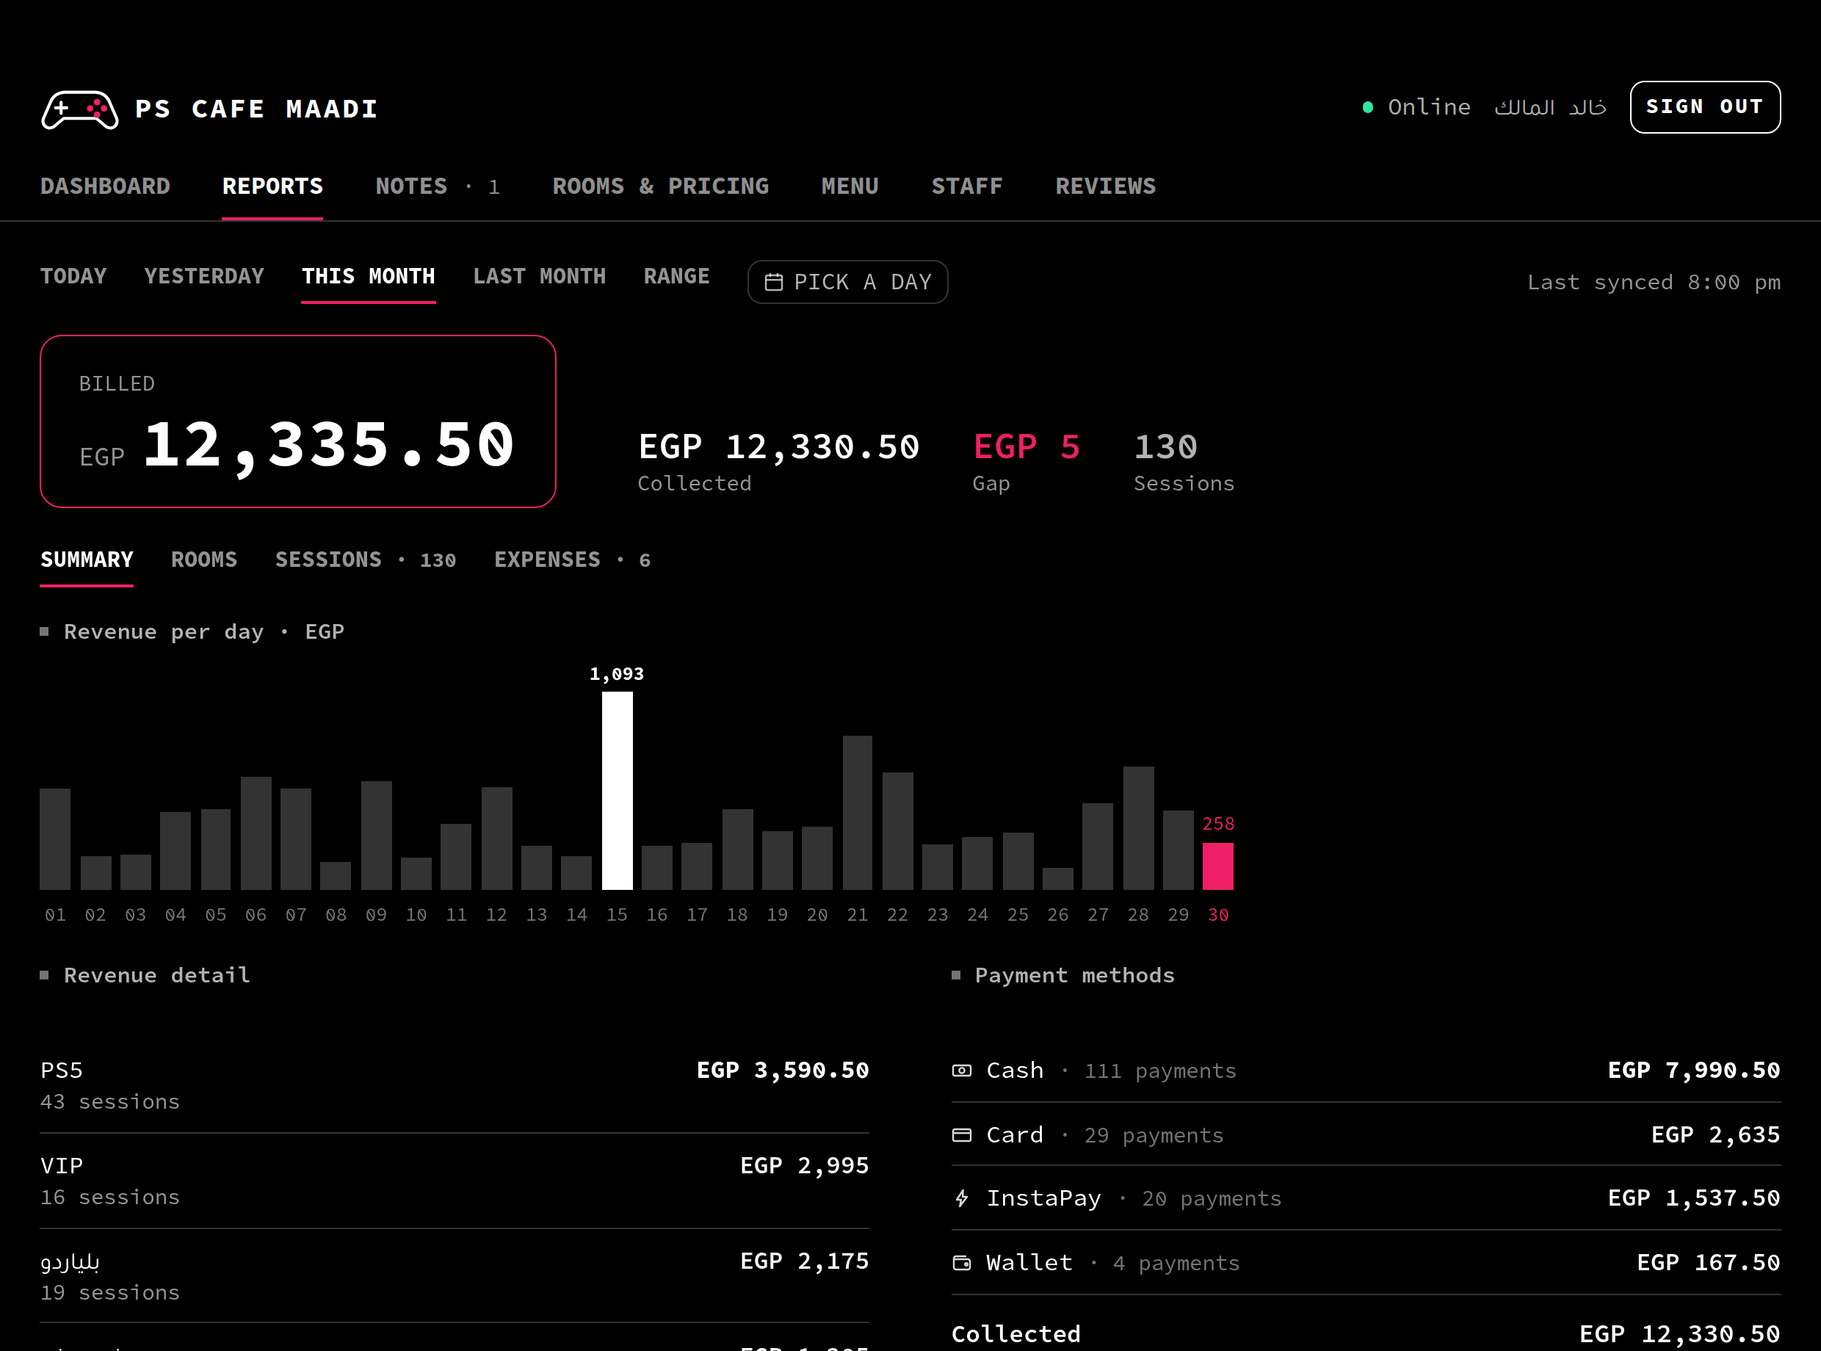Click the pink day 30 revenue bar
Screen dimensions: 1821x1351
(1217, 866)
